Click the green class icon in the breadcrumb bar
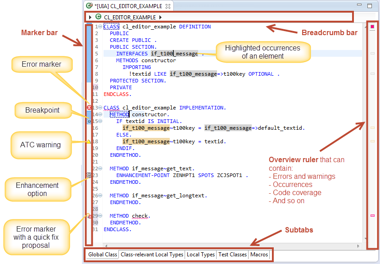 coord(98,17)
